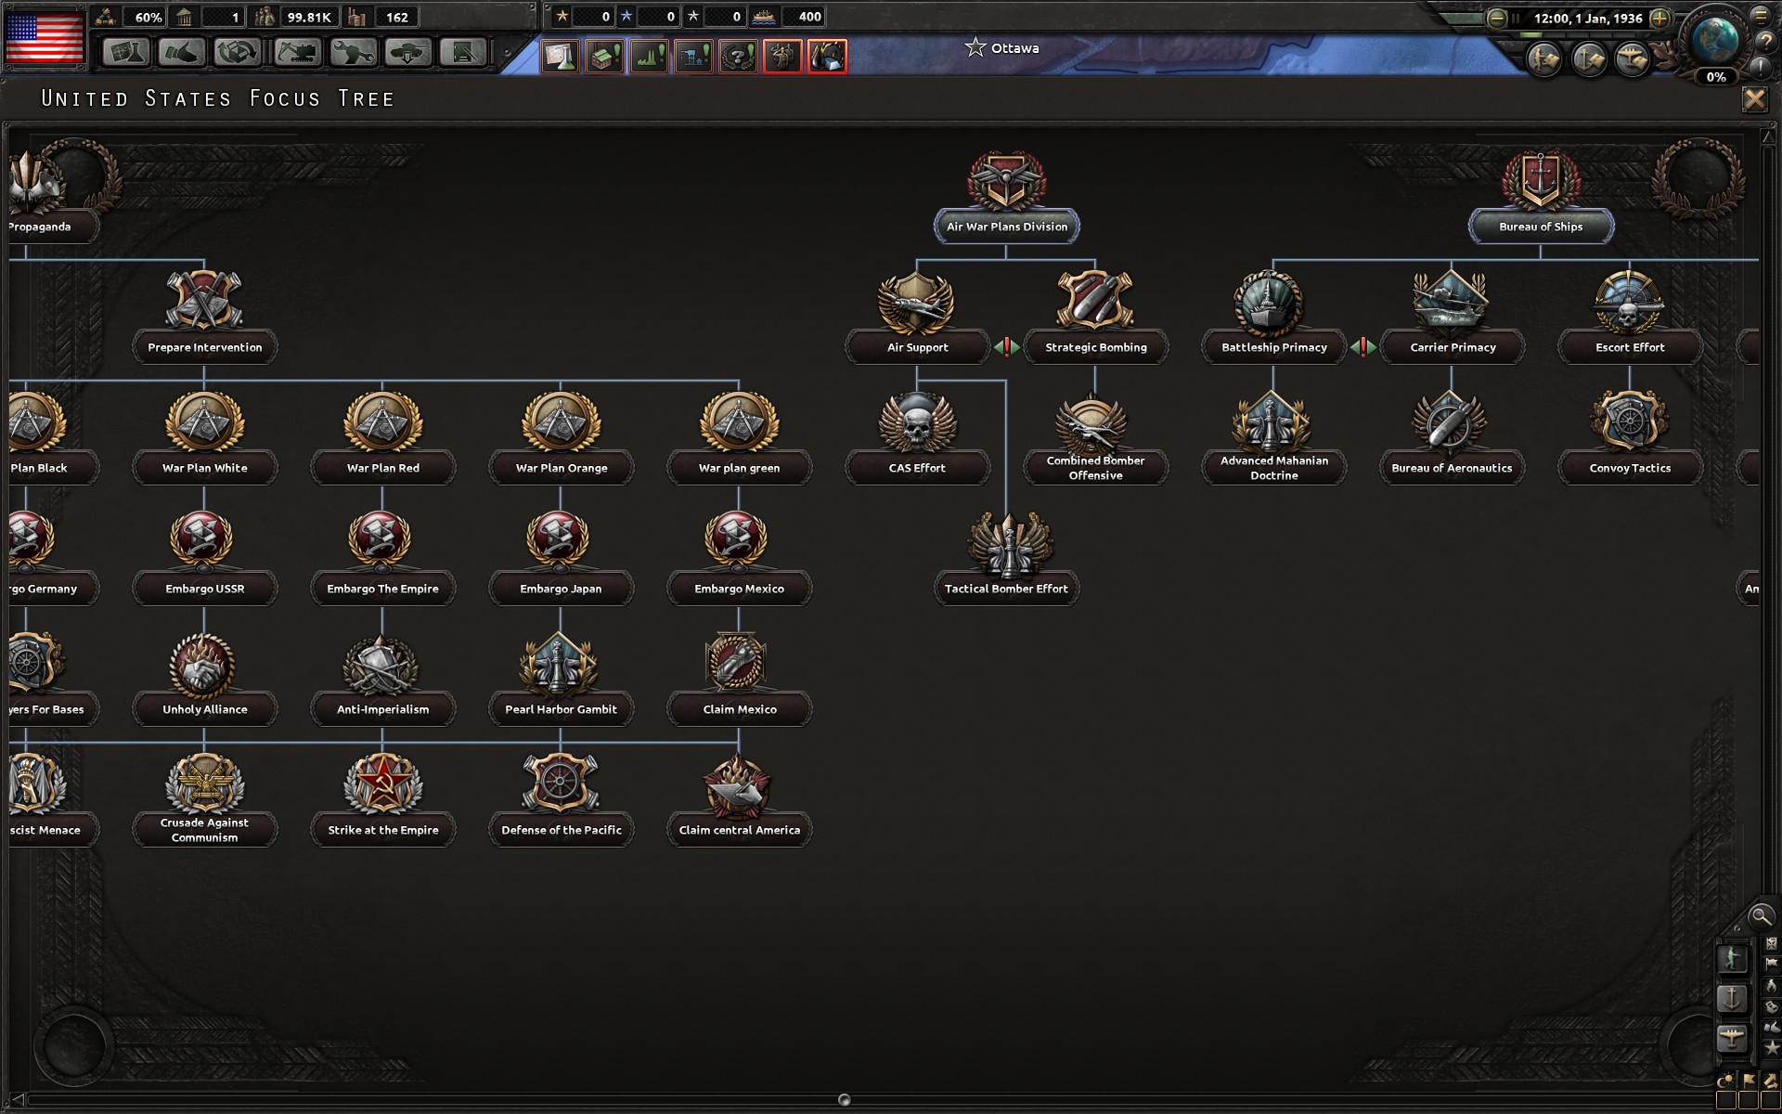Image resolution: width=1782 pixels, height=1114 pixels.
Task: Toggle the air map mode (plane)
Action: (1732, 1039)
